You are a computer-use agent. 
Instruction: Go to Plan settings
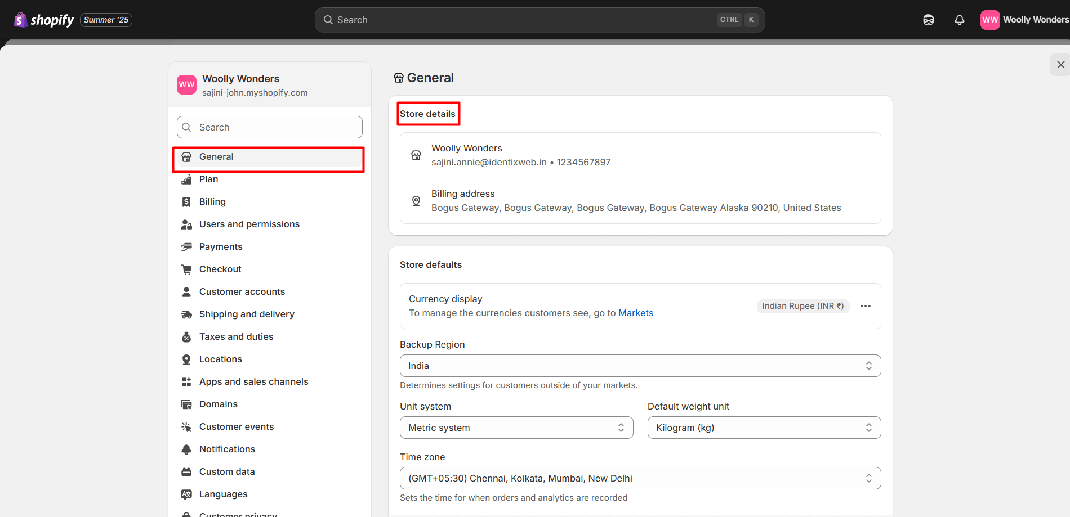coord(269,179)
